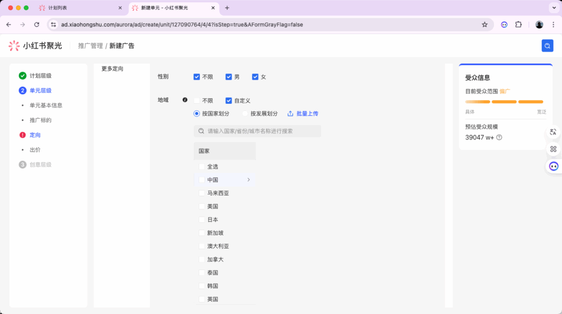Reload the page
562x314 pixels.
37,24
